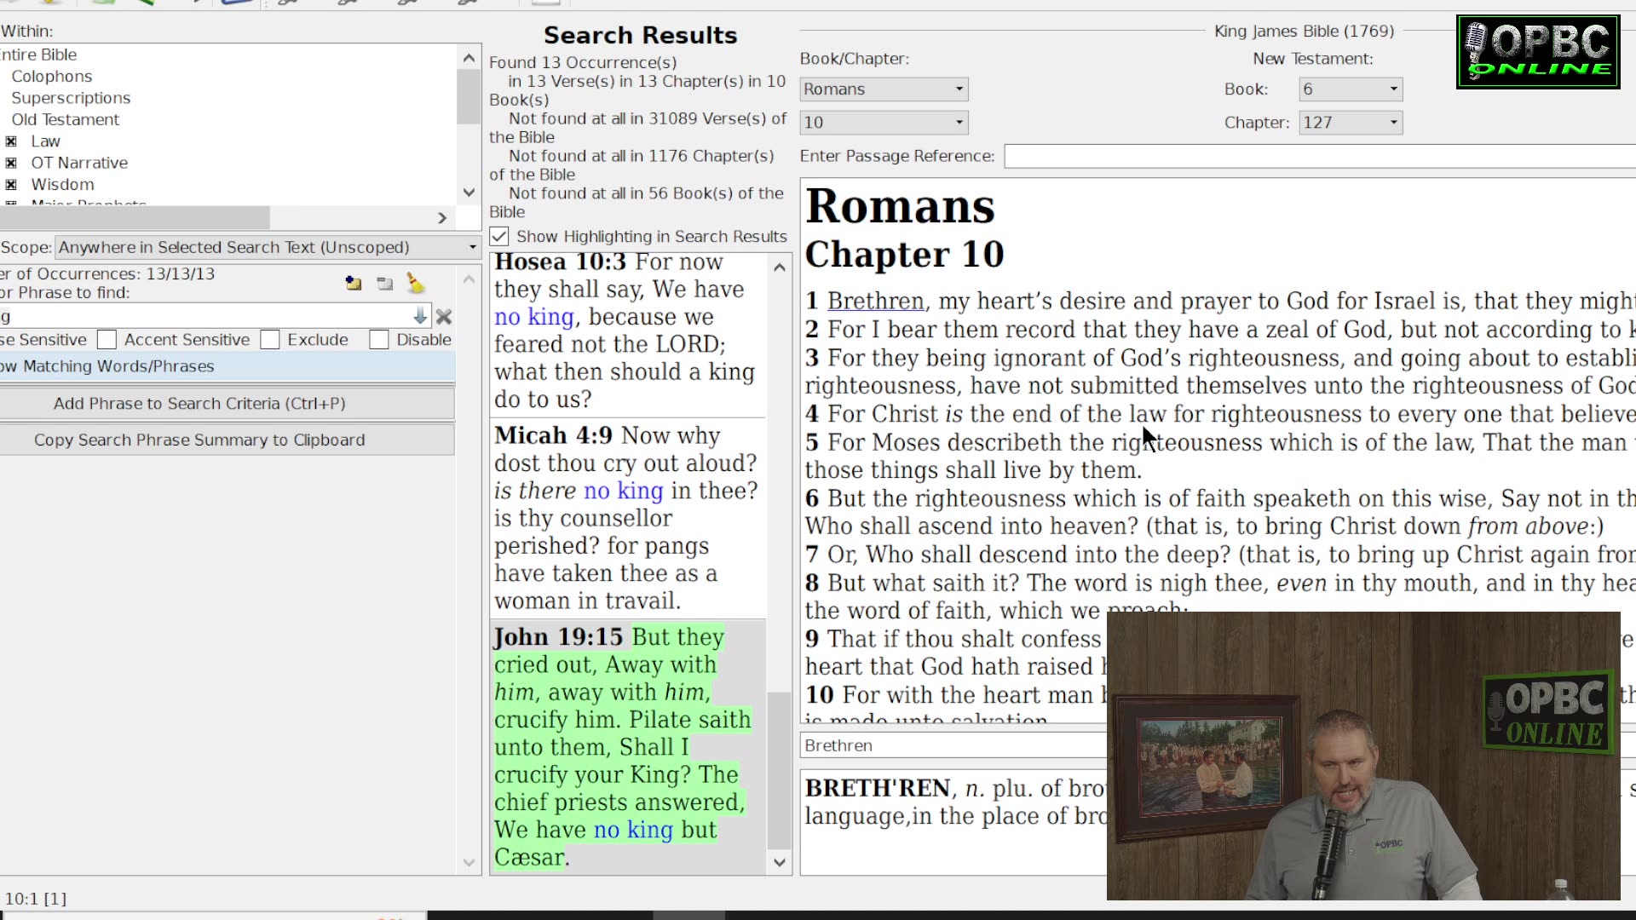Open the New Testament Chapter 127 dropdown
Viewport: 1636px width, 920px height.
[x=1350, y=123]
